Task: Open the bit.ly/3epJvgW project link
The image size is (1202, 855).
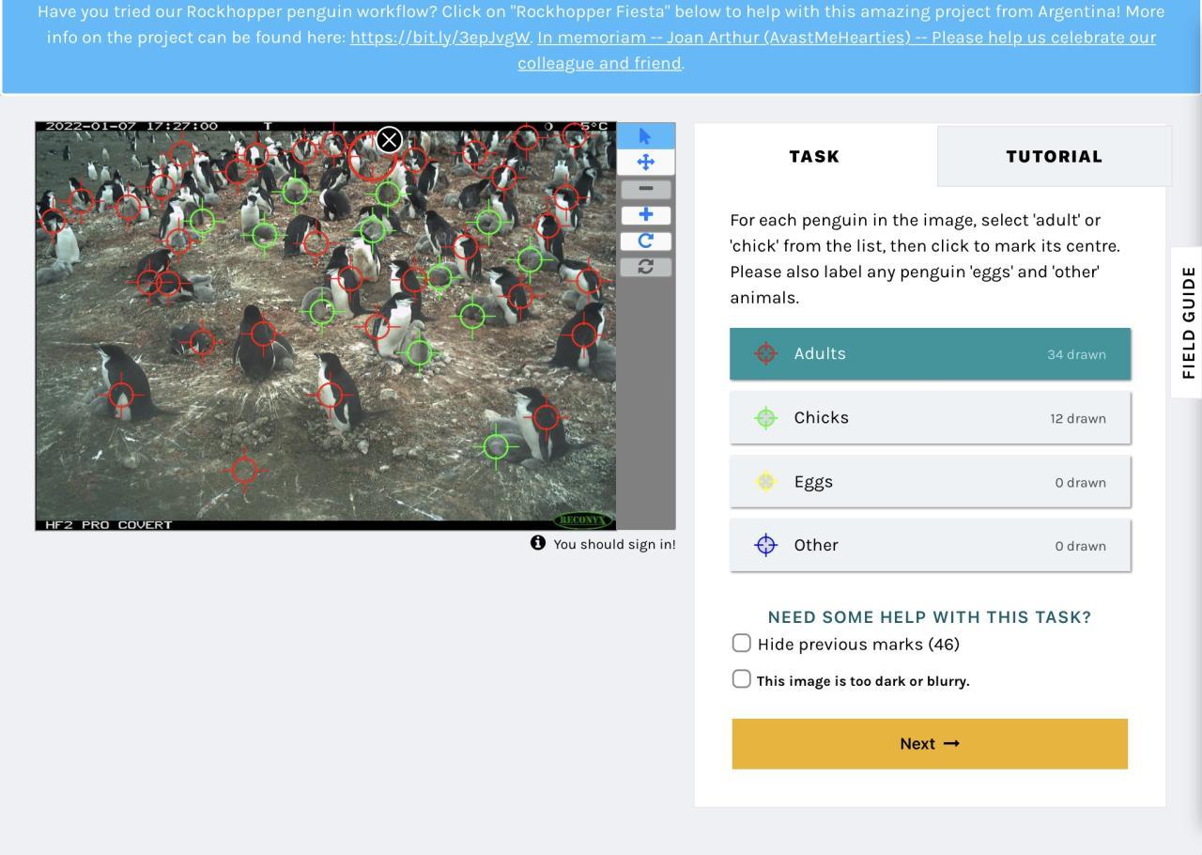Action: (x=440, y=38)
